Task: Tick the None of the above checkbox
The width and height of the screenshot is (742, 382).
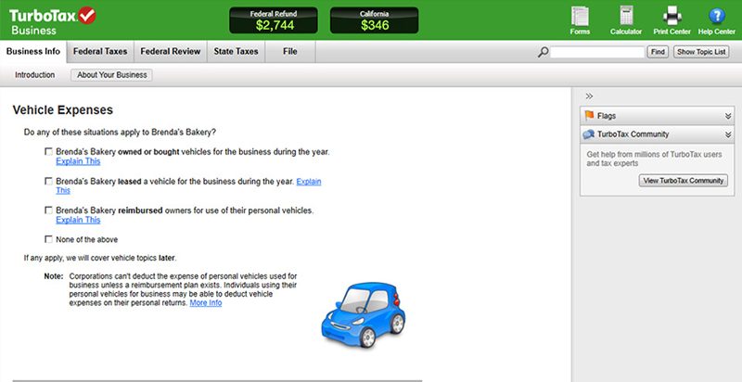Action: tap(48, 239)
